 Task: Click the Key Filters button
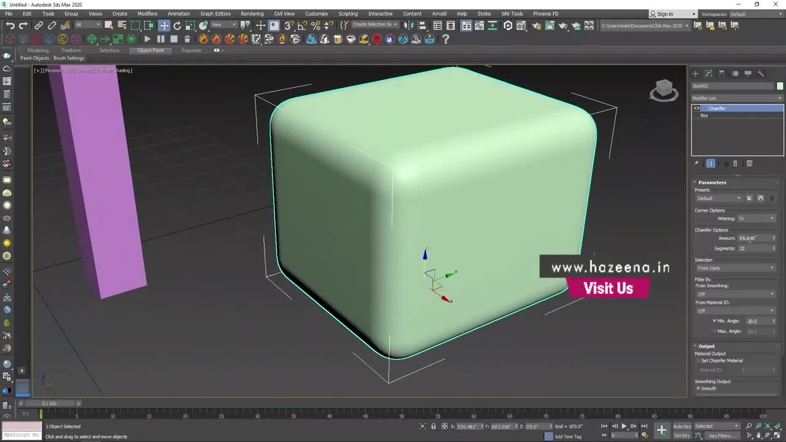coord(722,436)
